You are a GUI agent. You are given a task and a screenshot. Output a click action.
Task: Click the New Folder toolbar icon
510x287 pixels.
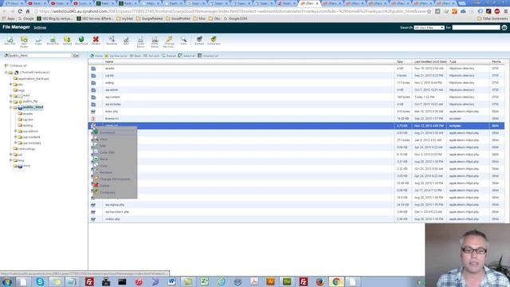[24, 41]
